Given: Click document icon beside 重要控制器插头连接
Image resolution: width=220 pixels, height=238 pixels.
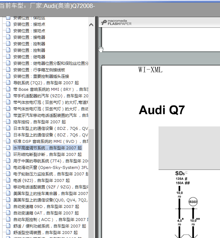Looking at the screenshot, I should coord(8,76).
